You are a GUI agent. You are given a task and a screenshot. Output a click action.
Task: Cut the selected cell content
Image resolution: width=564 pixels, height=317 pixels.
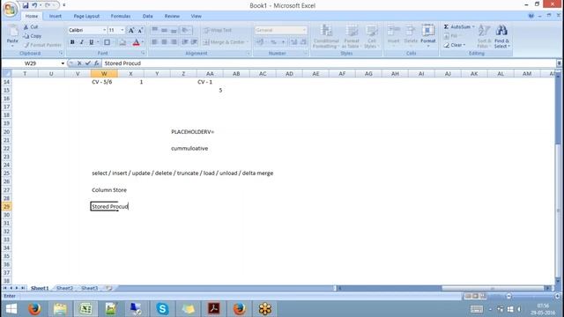click(x=31, y=27)
